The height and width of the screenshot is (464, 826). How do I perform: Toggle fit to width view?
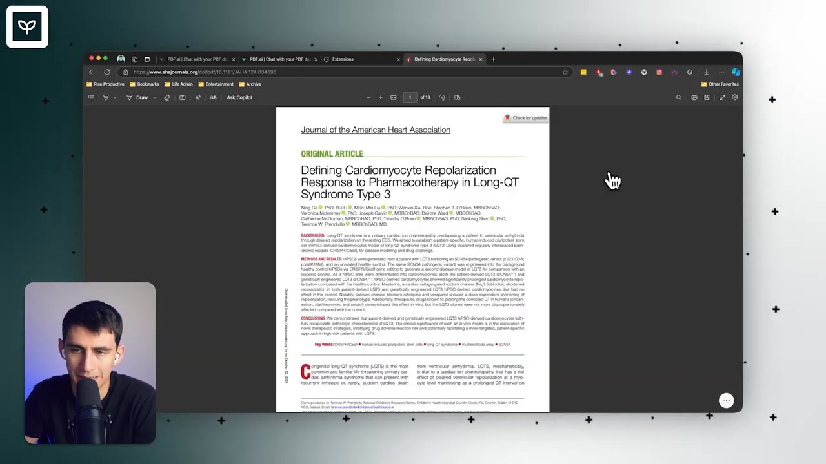(393, 97)
